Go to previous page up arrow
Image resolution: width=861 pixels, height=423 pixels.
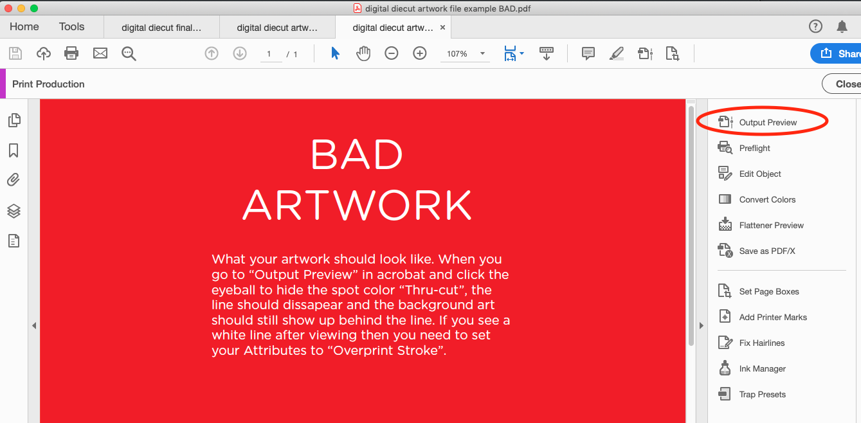click(x=212, y=54)
